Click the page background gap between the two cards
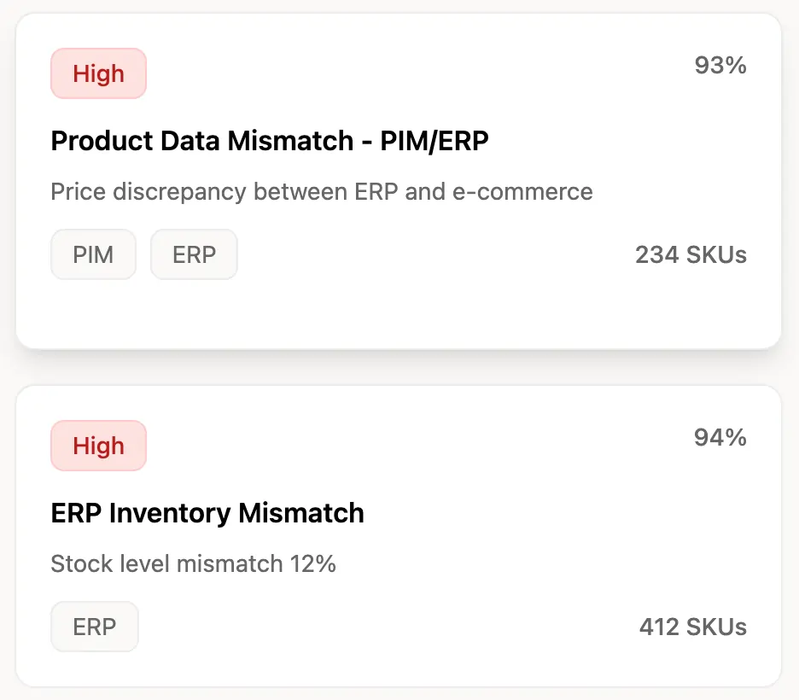 (x=399, y=367)
